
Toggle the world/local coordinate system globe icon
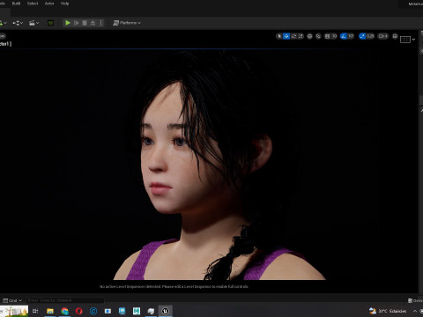[309, 36]
